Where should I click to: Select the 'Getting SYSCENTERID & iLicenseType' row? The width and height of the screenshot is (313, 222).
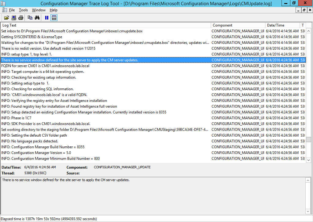coord(153,37)
